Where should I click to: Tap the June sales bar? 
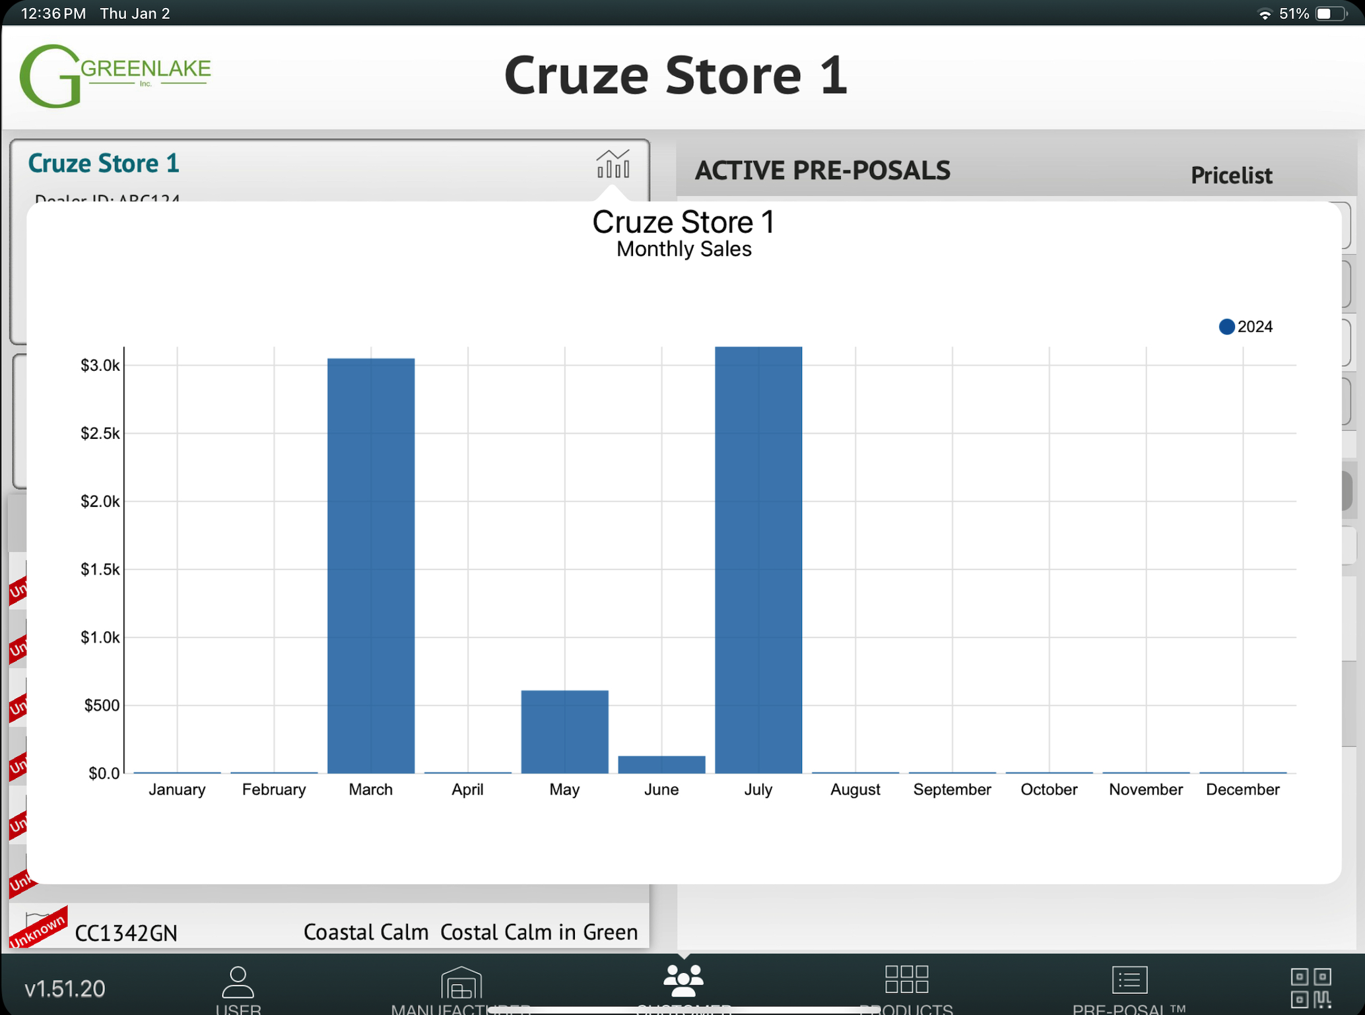point(661,764)
